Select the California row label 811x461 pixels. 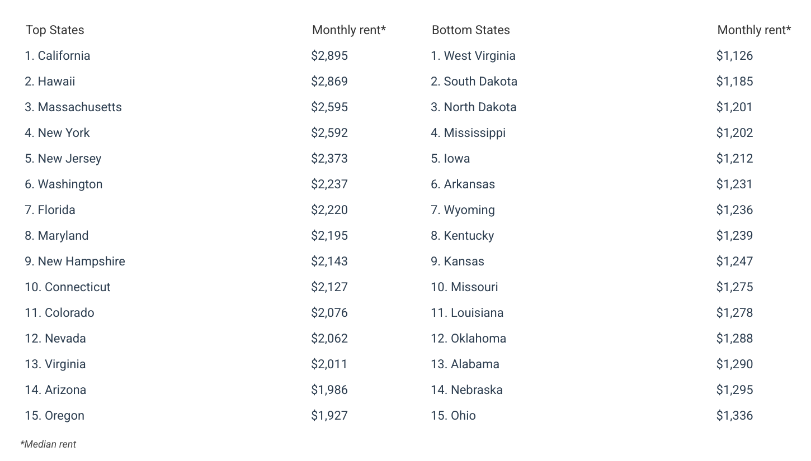(x=58, y=56)
